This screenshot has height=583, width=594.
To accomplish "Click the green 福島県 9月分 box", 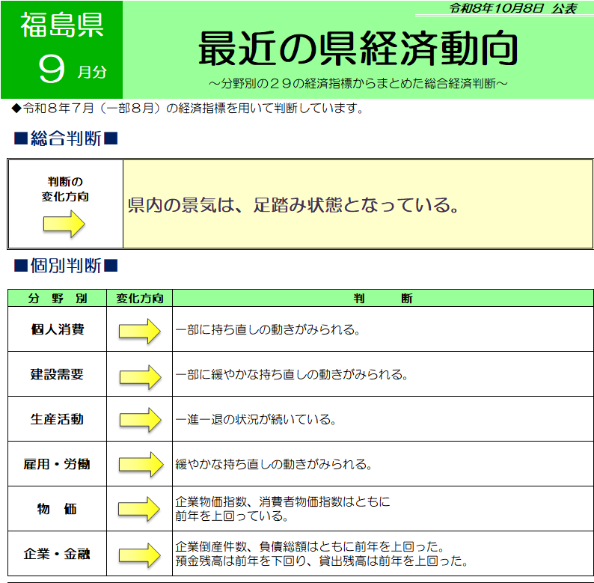I will [x=62, y=49].
